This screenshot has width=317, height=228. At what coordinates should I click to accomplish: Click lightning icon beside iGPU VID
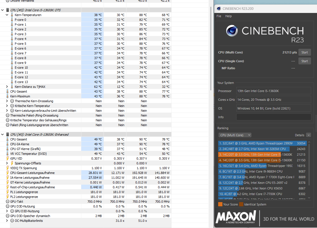[x=7, y=158]
